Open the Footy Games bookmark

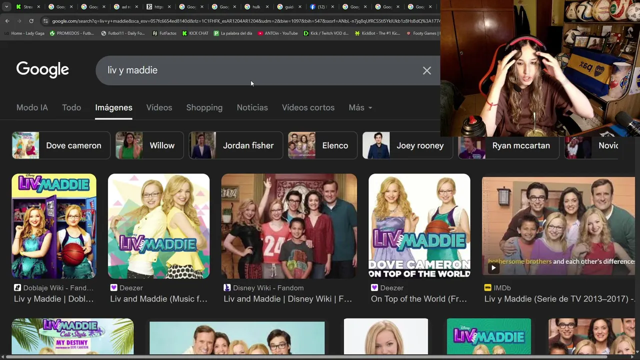point(423,33)
